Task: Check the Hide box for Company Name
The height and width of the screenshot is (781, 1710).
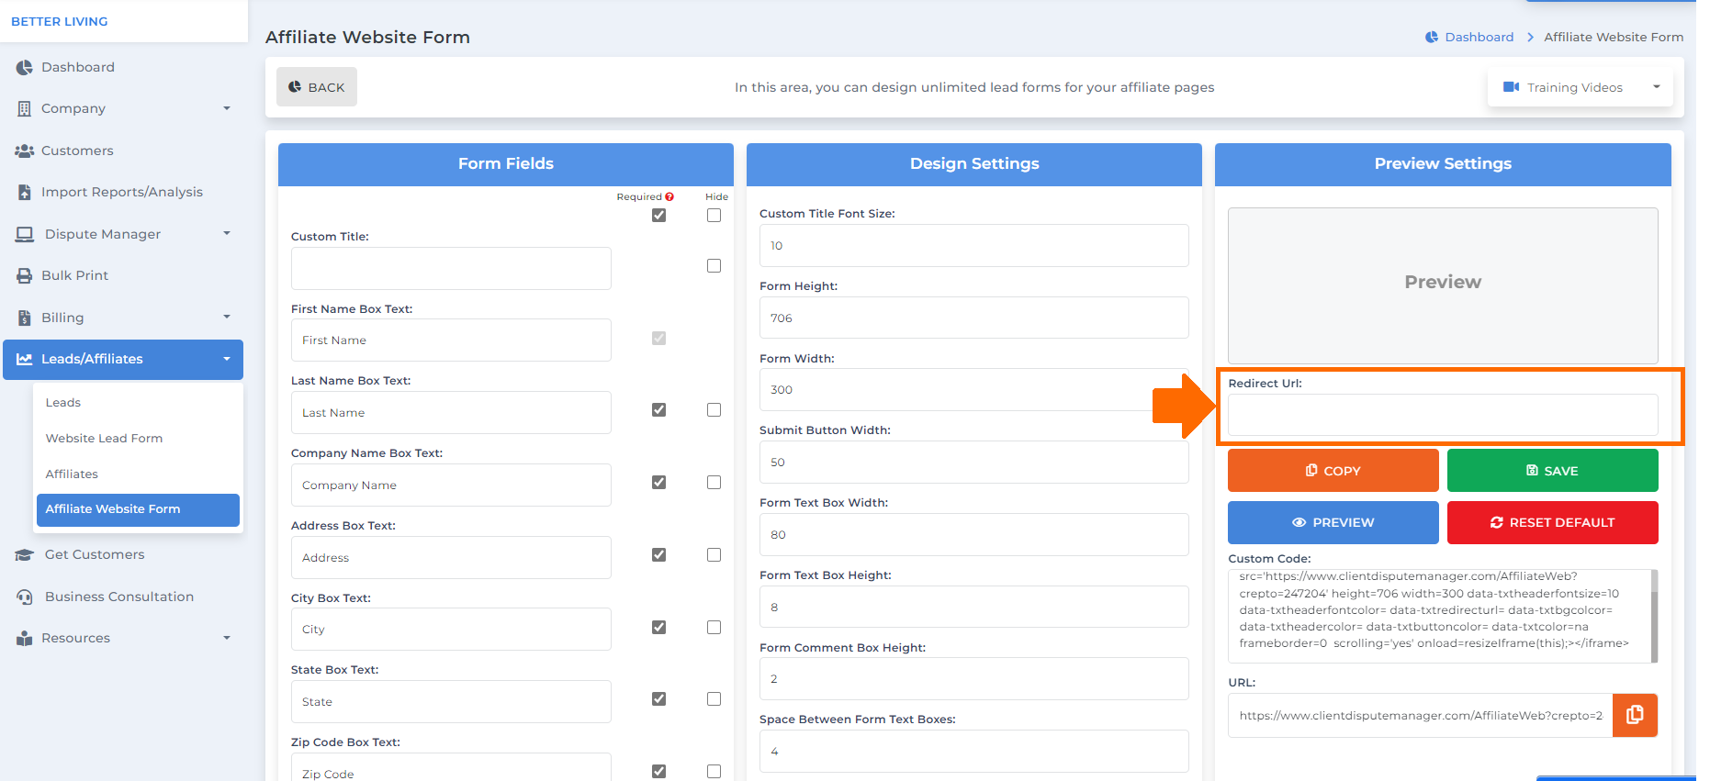Action: tap(714, 482)
